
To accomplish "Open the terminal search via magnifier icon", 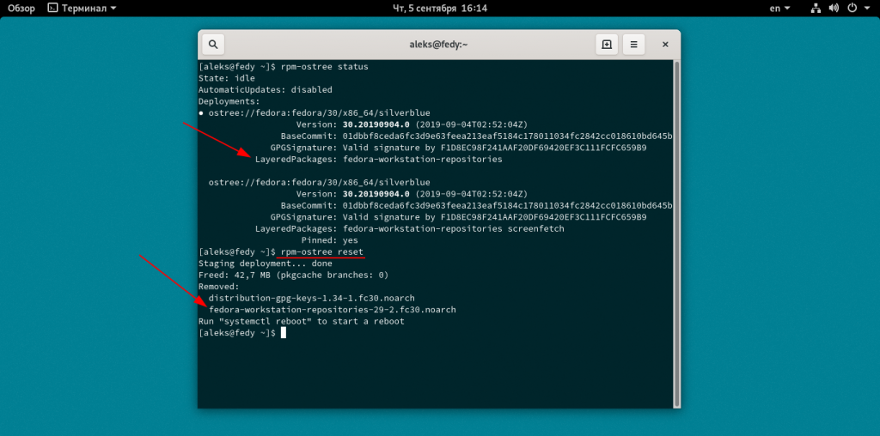I will click(x=213, y=45).
